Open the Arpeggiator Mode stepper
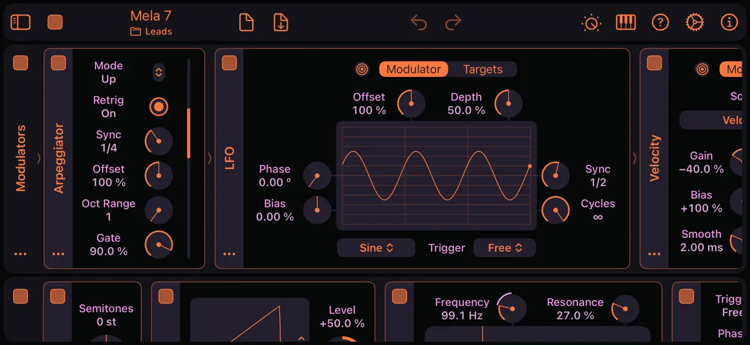This screenshot has width=750, height=345. click(159, 72)
